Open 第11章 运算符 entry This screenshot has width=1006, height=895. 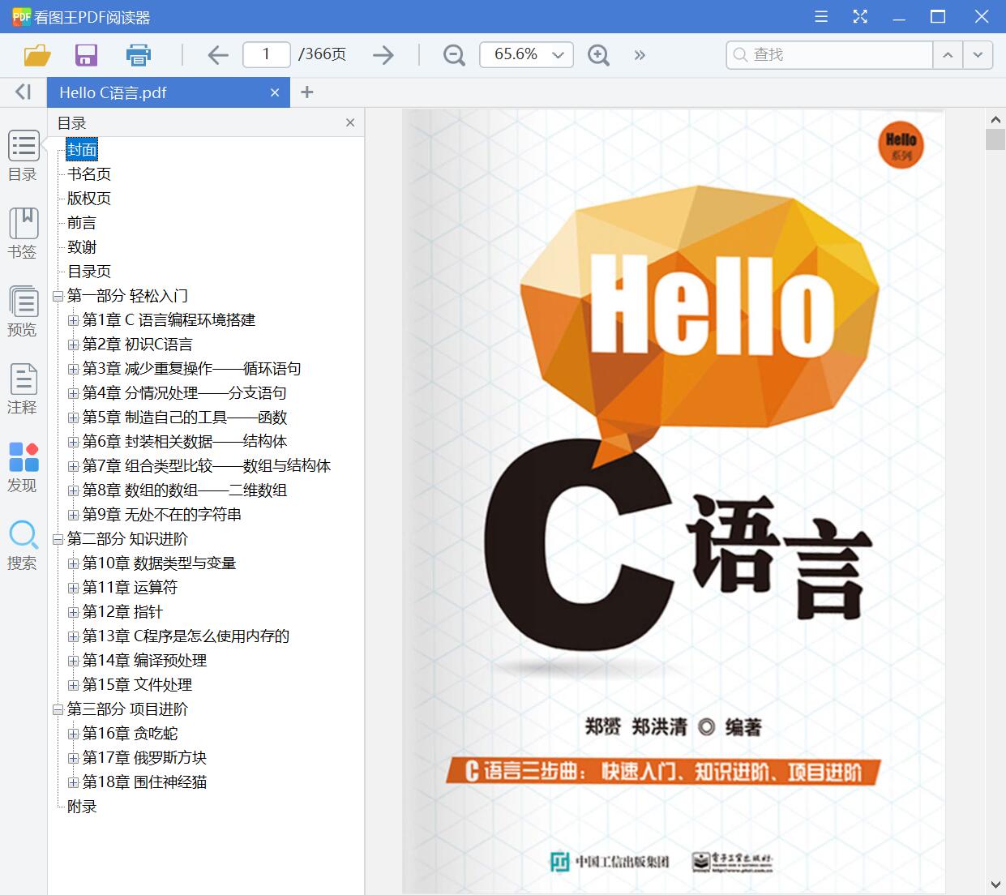(x=130, y=588)
